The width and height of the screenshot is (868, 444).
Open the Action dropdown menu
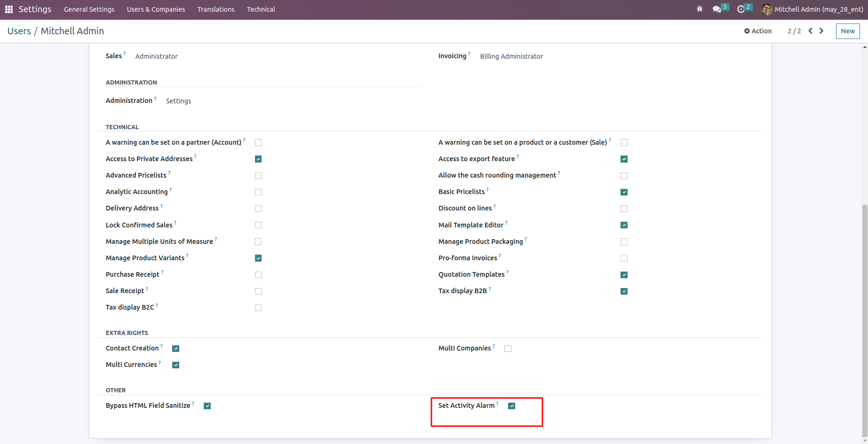point(757,31)
